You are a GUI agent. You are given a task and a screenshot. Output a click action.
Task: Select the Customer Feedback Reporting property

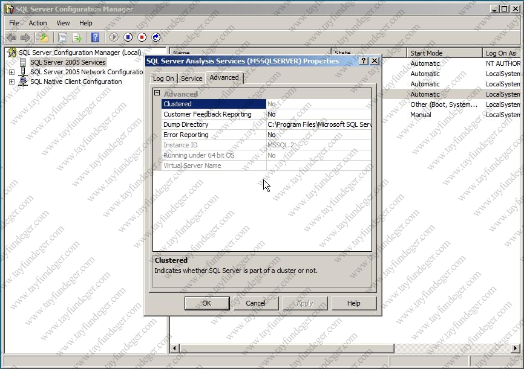point(214,114)
